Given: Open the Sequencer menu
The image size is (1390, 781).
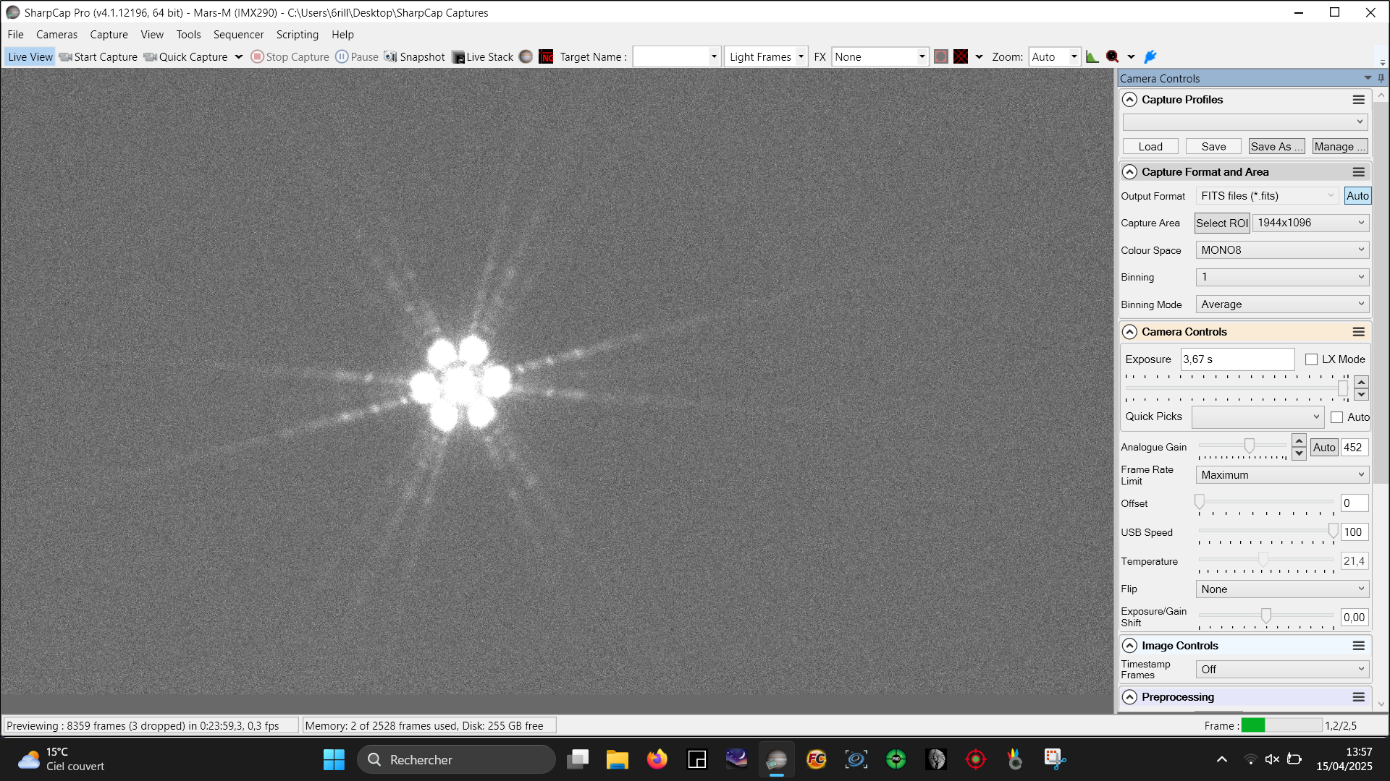Looking at the screenshot, I should click(x=238, y=35).
